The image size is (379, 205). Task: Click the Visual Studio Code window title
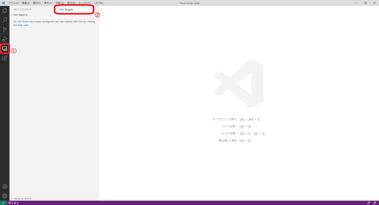[x=189, y=3]
